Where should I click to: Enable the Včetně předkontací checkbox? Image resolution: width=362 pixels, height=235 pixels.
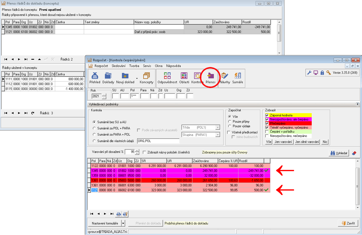coord(229,132)
